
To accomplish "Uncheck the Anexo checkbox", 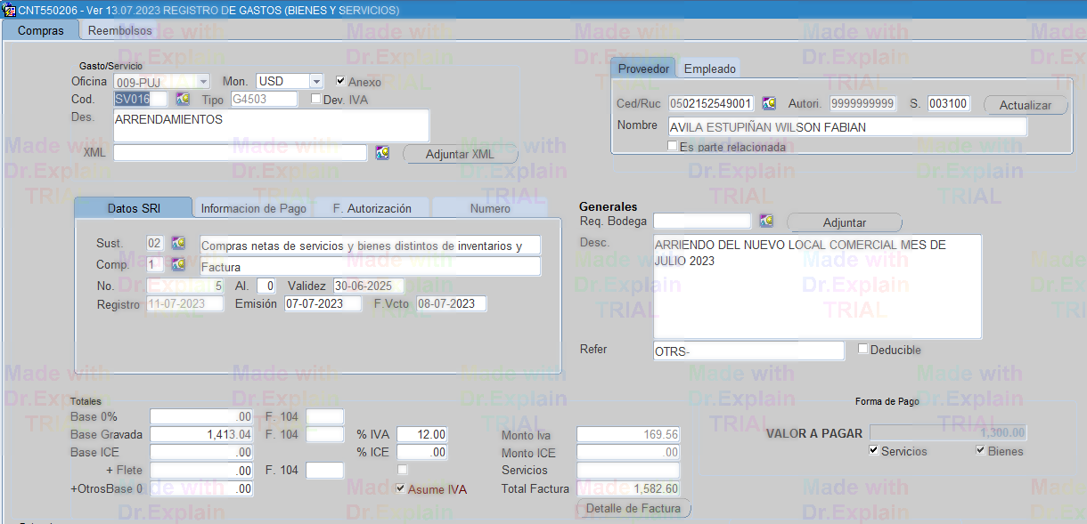I will [x=340, y=82].
